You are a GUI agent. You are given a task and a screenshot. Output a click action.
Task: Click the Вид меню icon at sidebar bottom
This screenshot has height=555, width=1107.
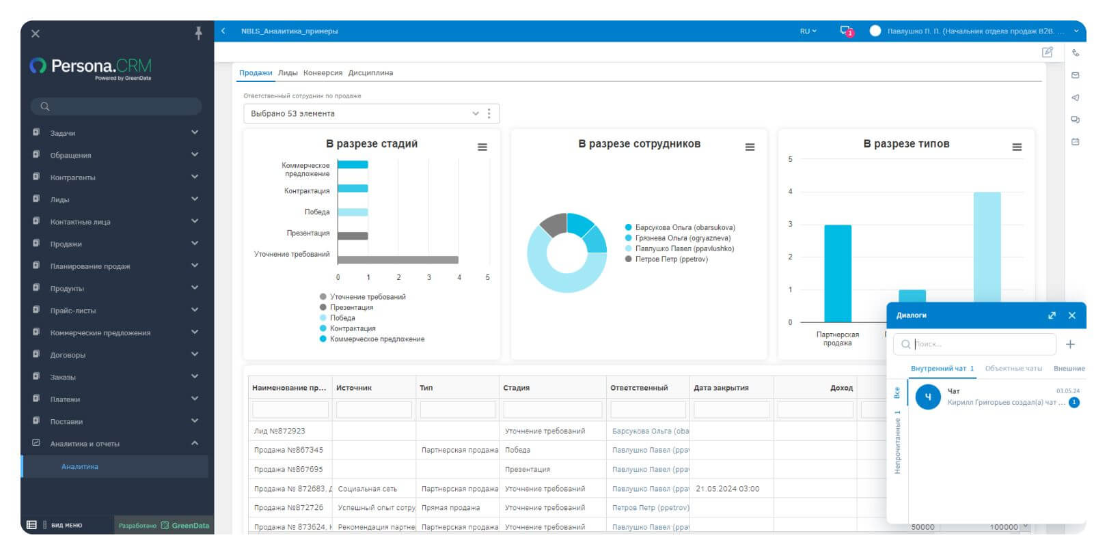tap(31, 525)
